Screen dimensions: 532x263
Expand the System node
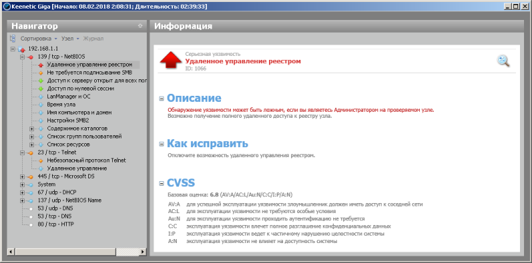[23, 184]
